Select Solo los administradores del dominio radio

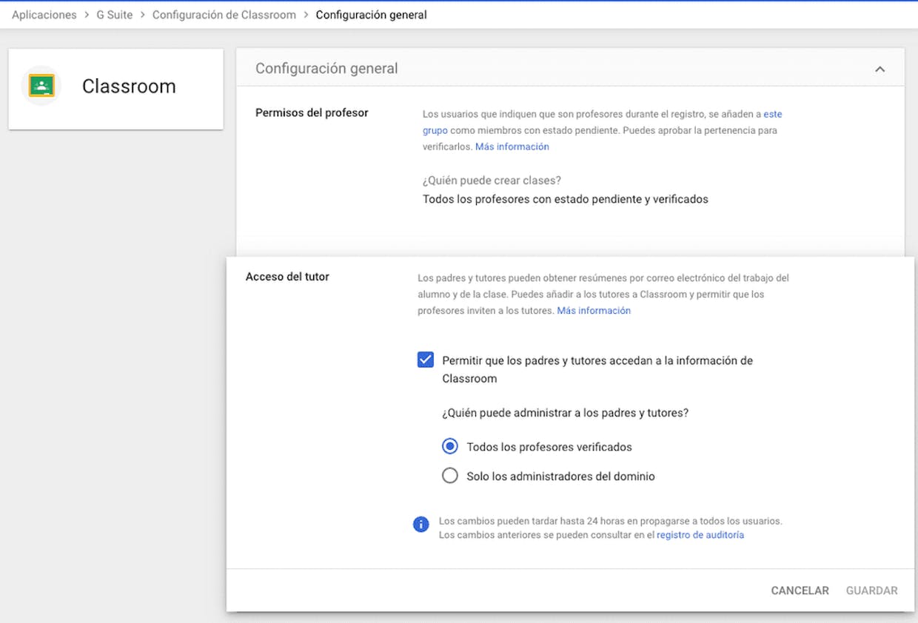coord(449,476)
